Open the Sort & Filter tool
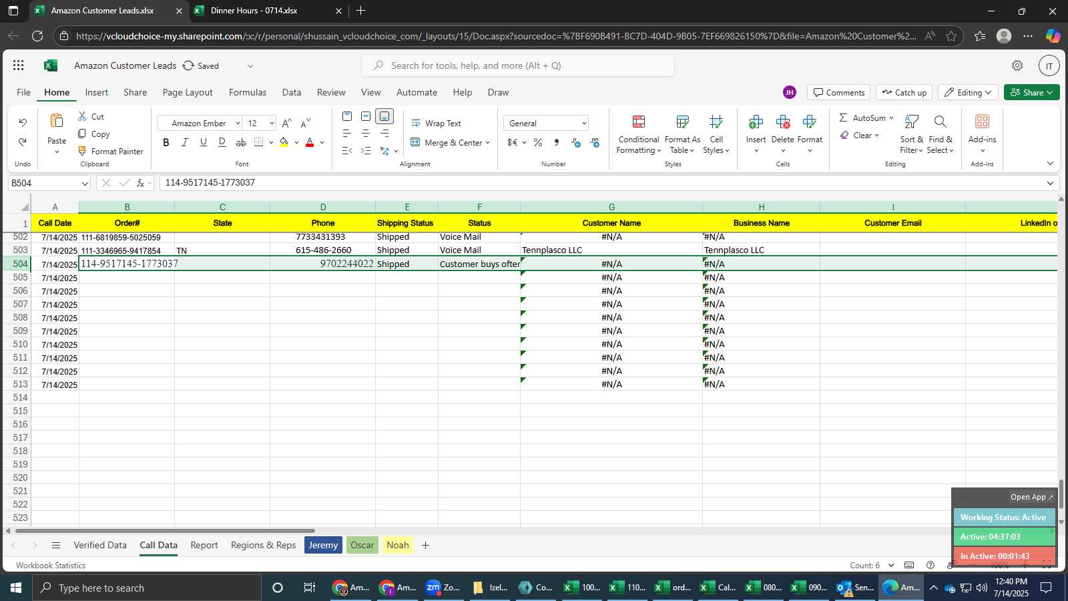Viewport: 1068px width, 601px height. click(x=911, y=122)
